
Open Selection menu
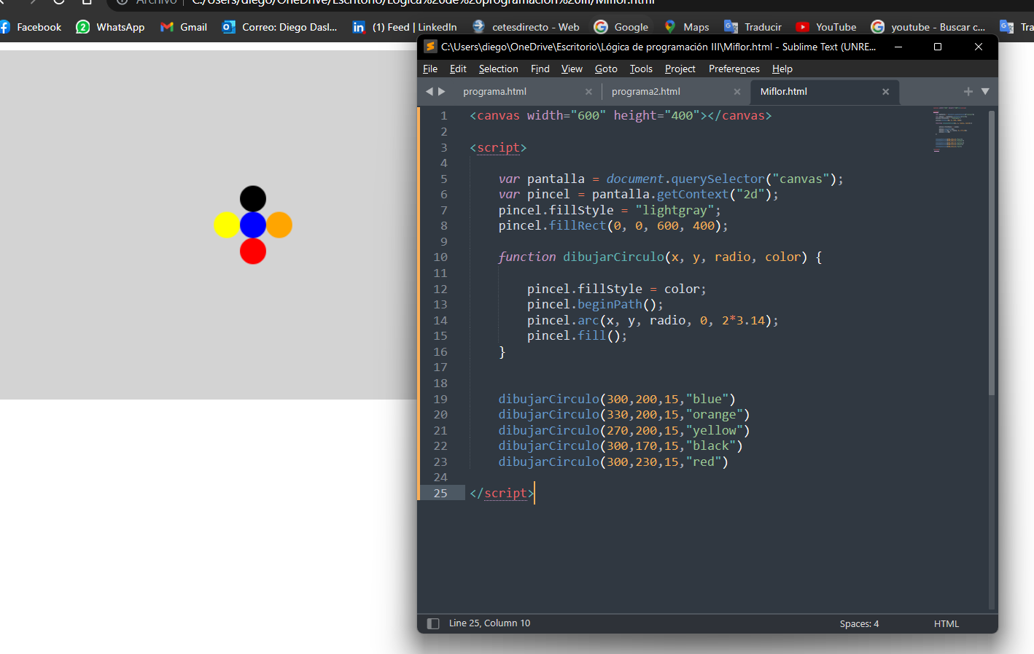coord(499,69)
